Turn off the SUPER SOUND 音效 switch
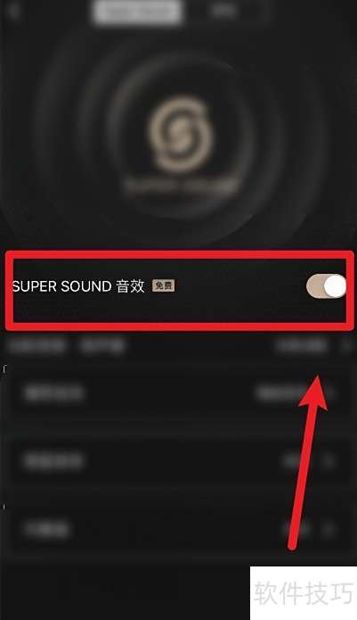Image resolution: width=357 pixels, height=620 pixels. tap(326, 285)
